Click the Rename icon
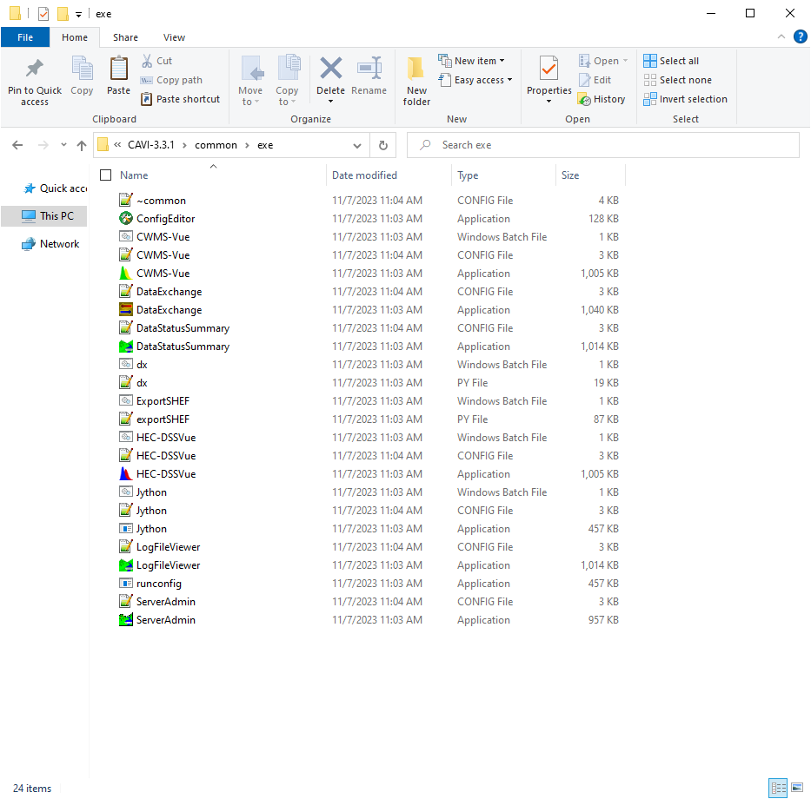 pos(369,69)
